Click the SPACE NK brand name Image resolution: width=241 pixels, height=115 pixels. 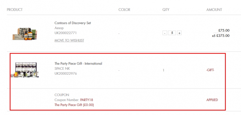click(x=63, y=69)
